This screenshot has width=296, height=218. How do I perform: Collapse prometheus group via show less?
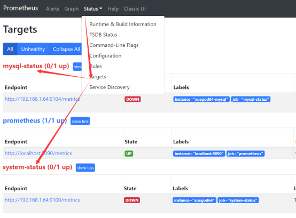pos(80,121)
